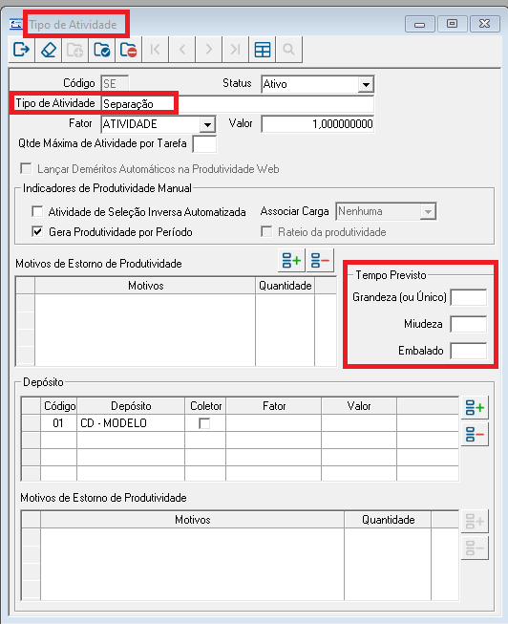
Task: Minimize the Tipo de Atividade window
Action: [x=420, y=24]
